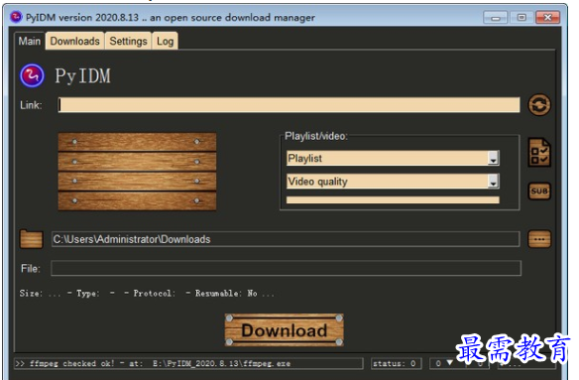This screenshot has height=380, width=579.
Task: Click the wooden video thumbnail placeholder
Action: pos(137,172)
